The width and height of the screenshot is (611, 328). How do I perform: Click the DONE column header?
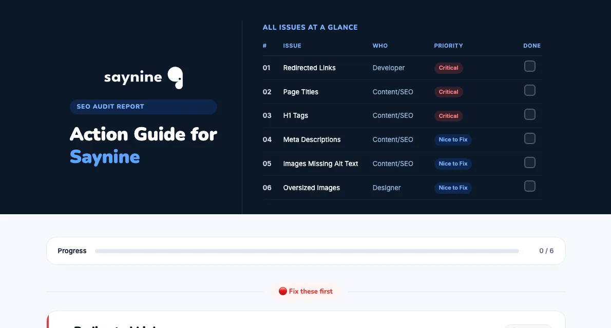(532, 46)
